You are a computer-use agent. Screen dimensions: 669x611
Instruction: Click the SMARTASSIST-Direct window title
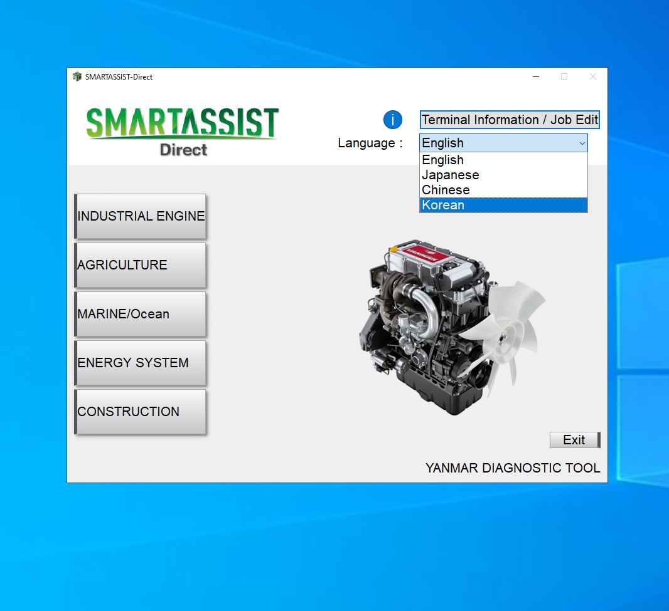pos(122,76)
